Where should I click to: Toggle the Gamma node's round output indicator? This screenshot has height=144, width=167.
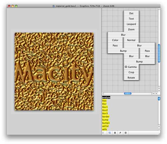point(126,67)
